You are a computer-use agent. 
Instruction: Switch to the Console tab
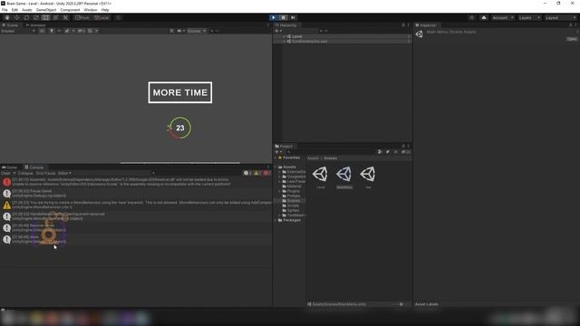click(34, 168)
